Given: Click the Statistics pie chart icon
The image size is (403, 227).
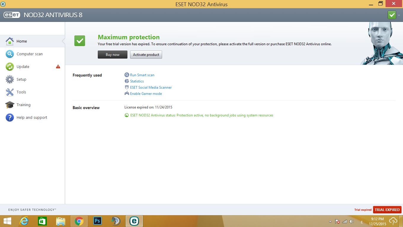Looking at the screenshot, I should tap(127, 81).
